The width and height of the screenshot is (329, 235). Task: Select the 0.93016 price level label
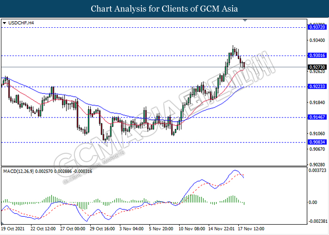coord(317,55)
